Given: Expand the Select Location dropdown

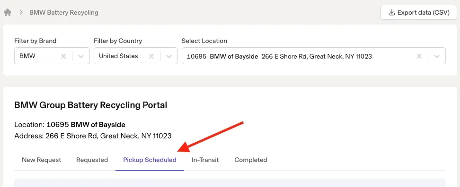Looking at the screenshot, I should coord(437,56).
